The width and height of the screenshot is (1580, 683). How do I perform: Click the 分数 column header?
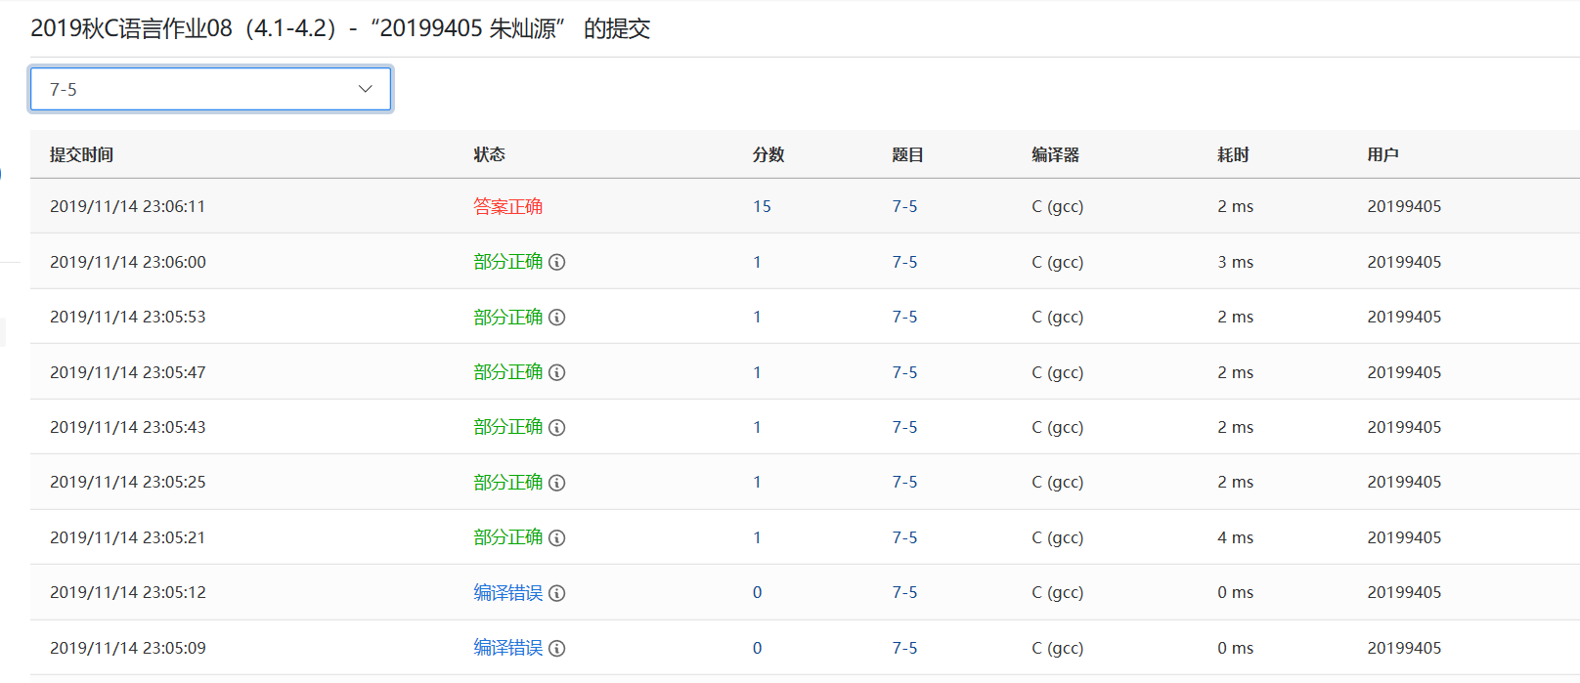(x=768, y=154)
